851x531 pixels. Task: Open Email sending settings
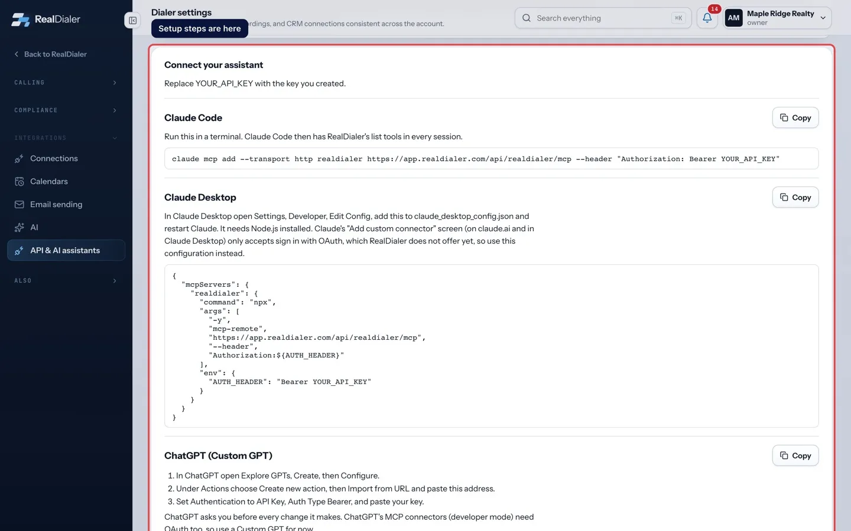click(66, 205)
